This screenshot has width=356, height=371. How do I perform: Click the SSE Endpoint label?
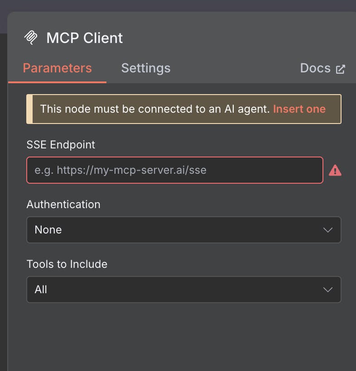pos(61,145)
